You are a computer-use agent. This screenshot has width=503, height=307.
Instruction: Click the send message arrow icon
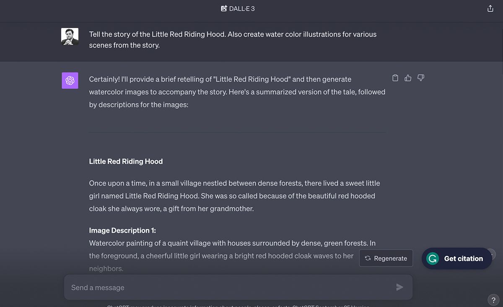coord(399,287)
